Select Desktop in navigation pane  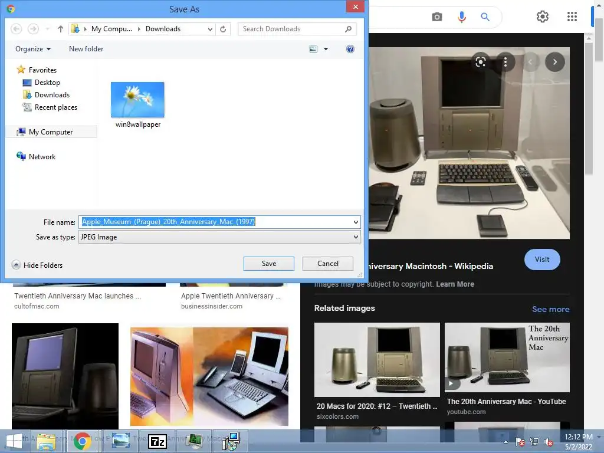pos(41,83)
